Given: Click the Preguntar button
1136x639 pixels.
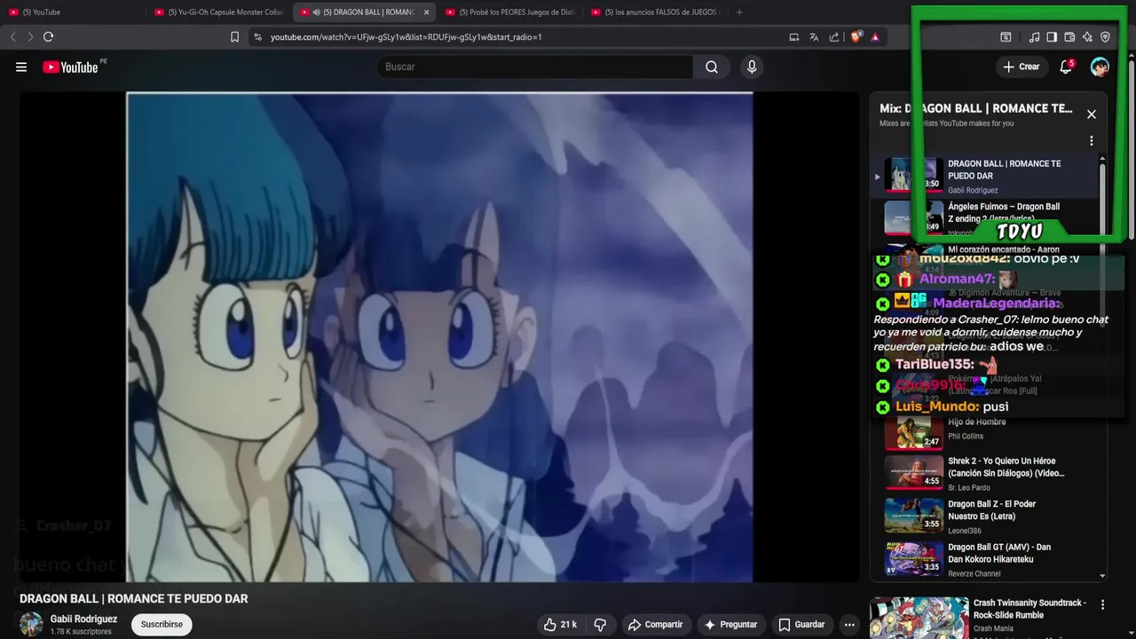Looking at the screenshot, I should click(x=730, y=625).
